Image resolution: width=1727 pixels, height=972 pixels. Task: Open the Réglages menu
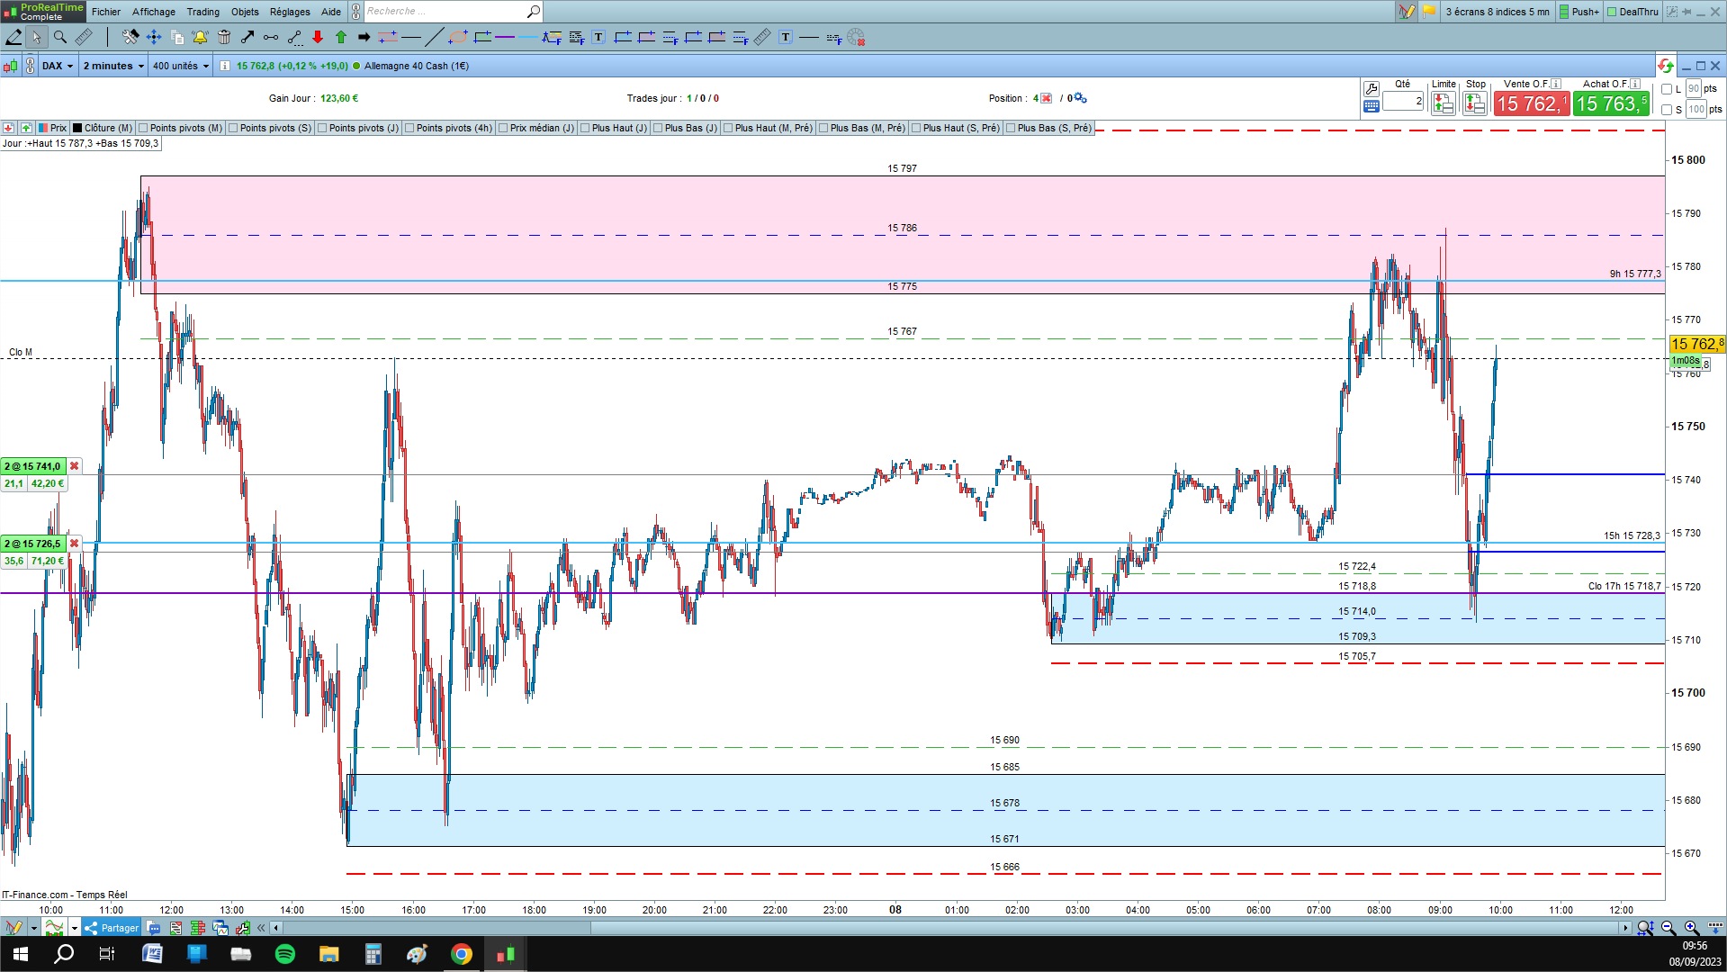tap(290, 12)
